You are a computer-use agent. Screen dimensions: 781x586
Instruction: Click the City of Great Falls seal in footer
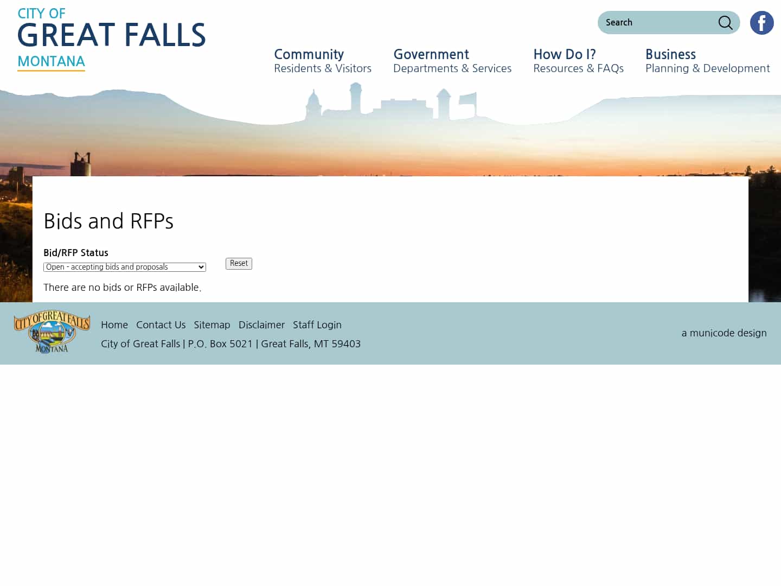(x=52, y=331)
